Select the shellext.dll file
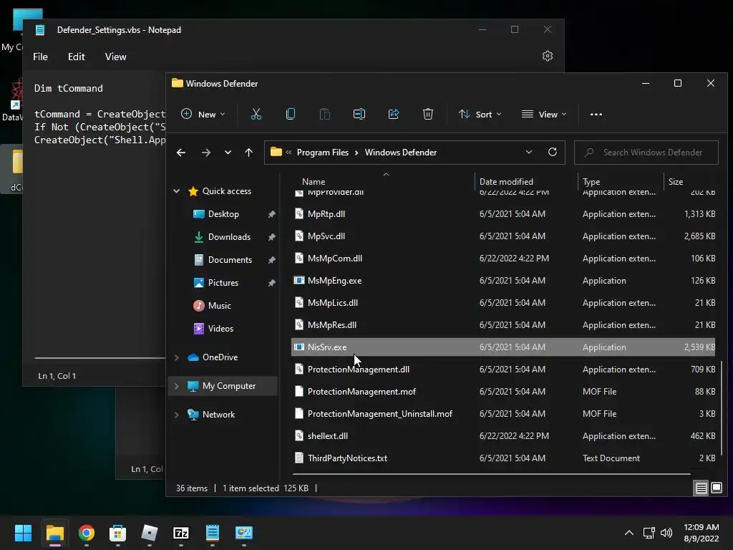The height and width of the screenshot is (550, 733). click(503, 436)
